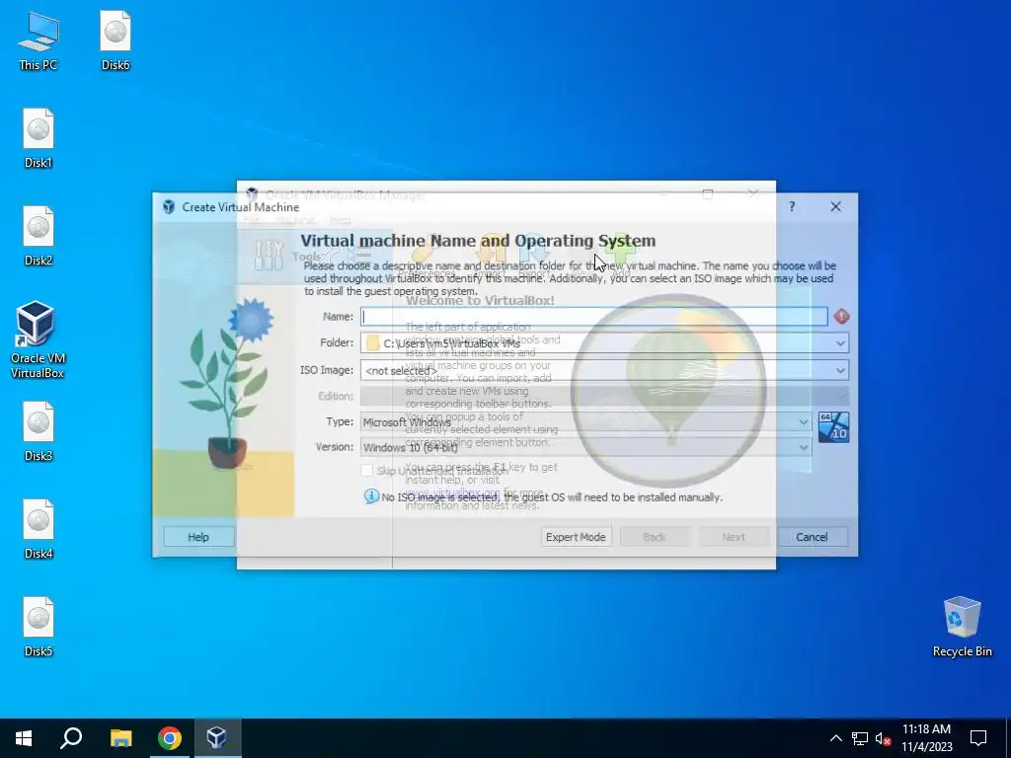This screenshot has width=1011, height=758.
Task: Select the Disk2 desktop file
Action: coord(39,237)
